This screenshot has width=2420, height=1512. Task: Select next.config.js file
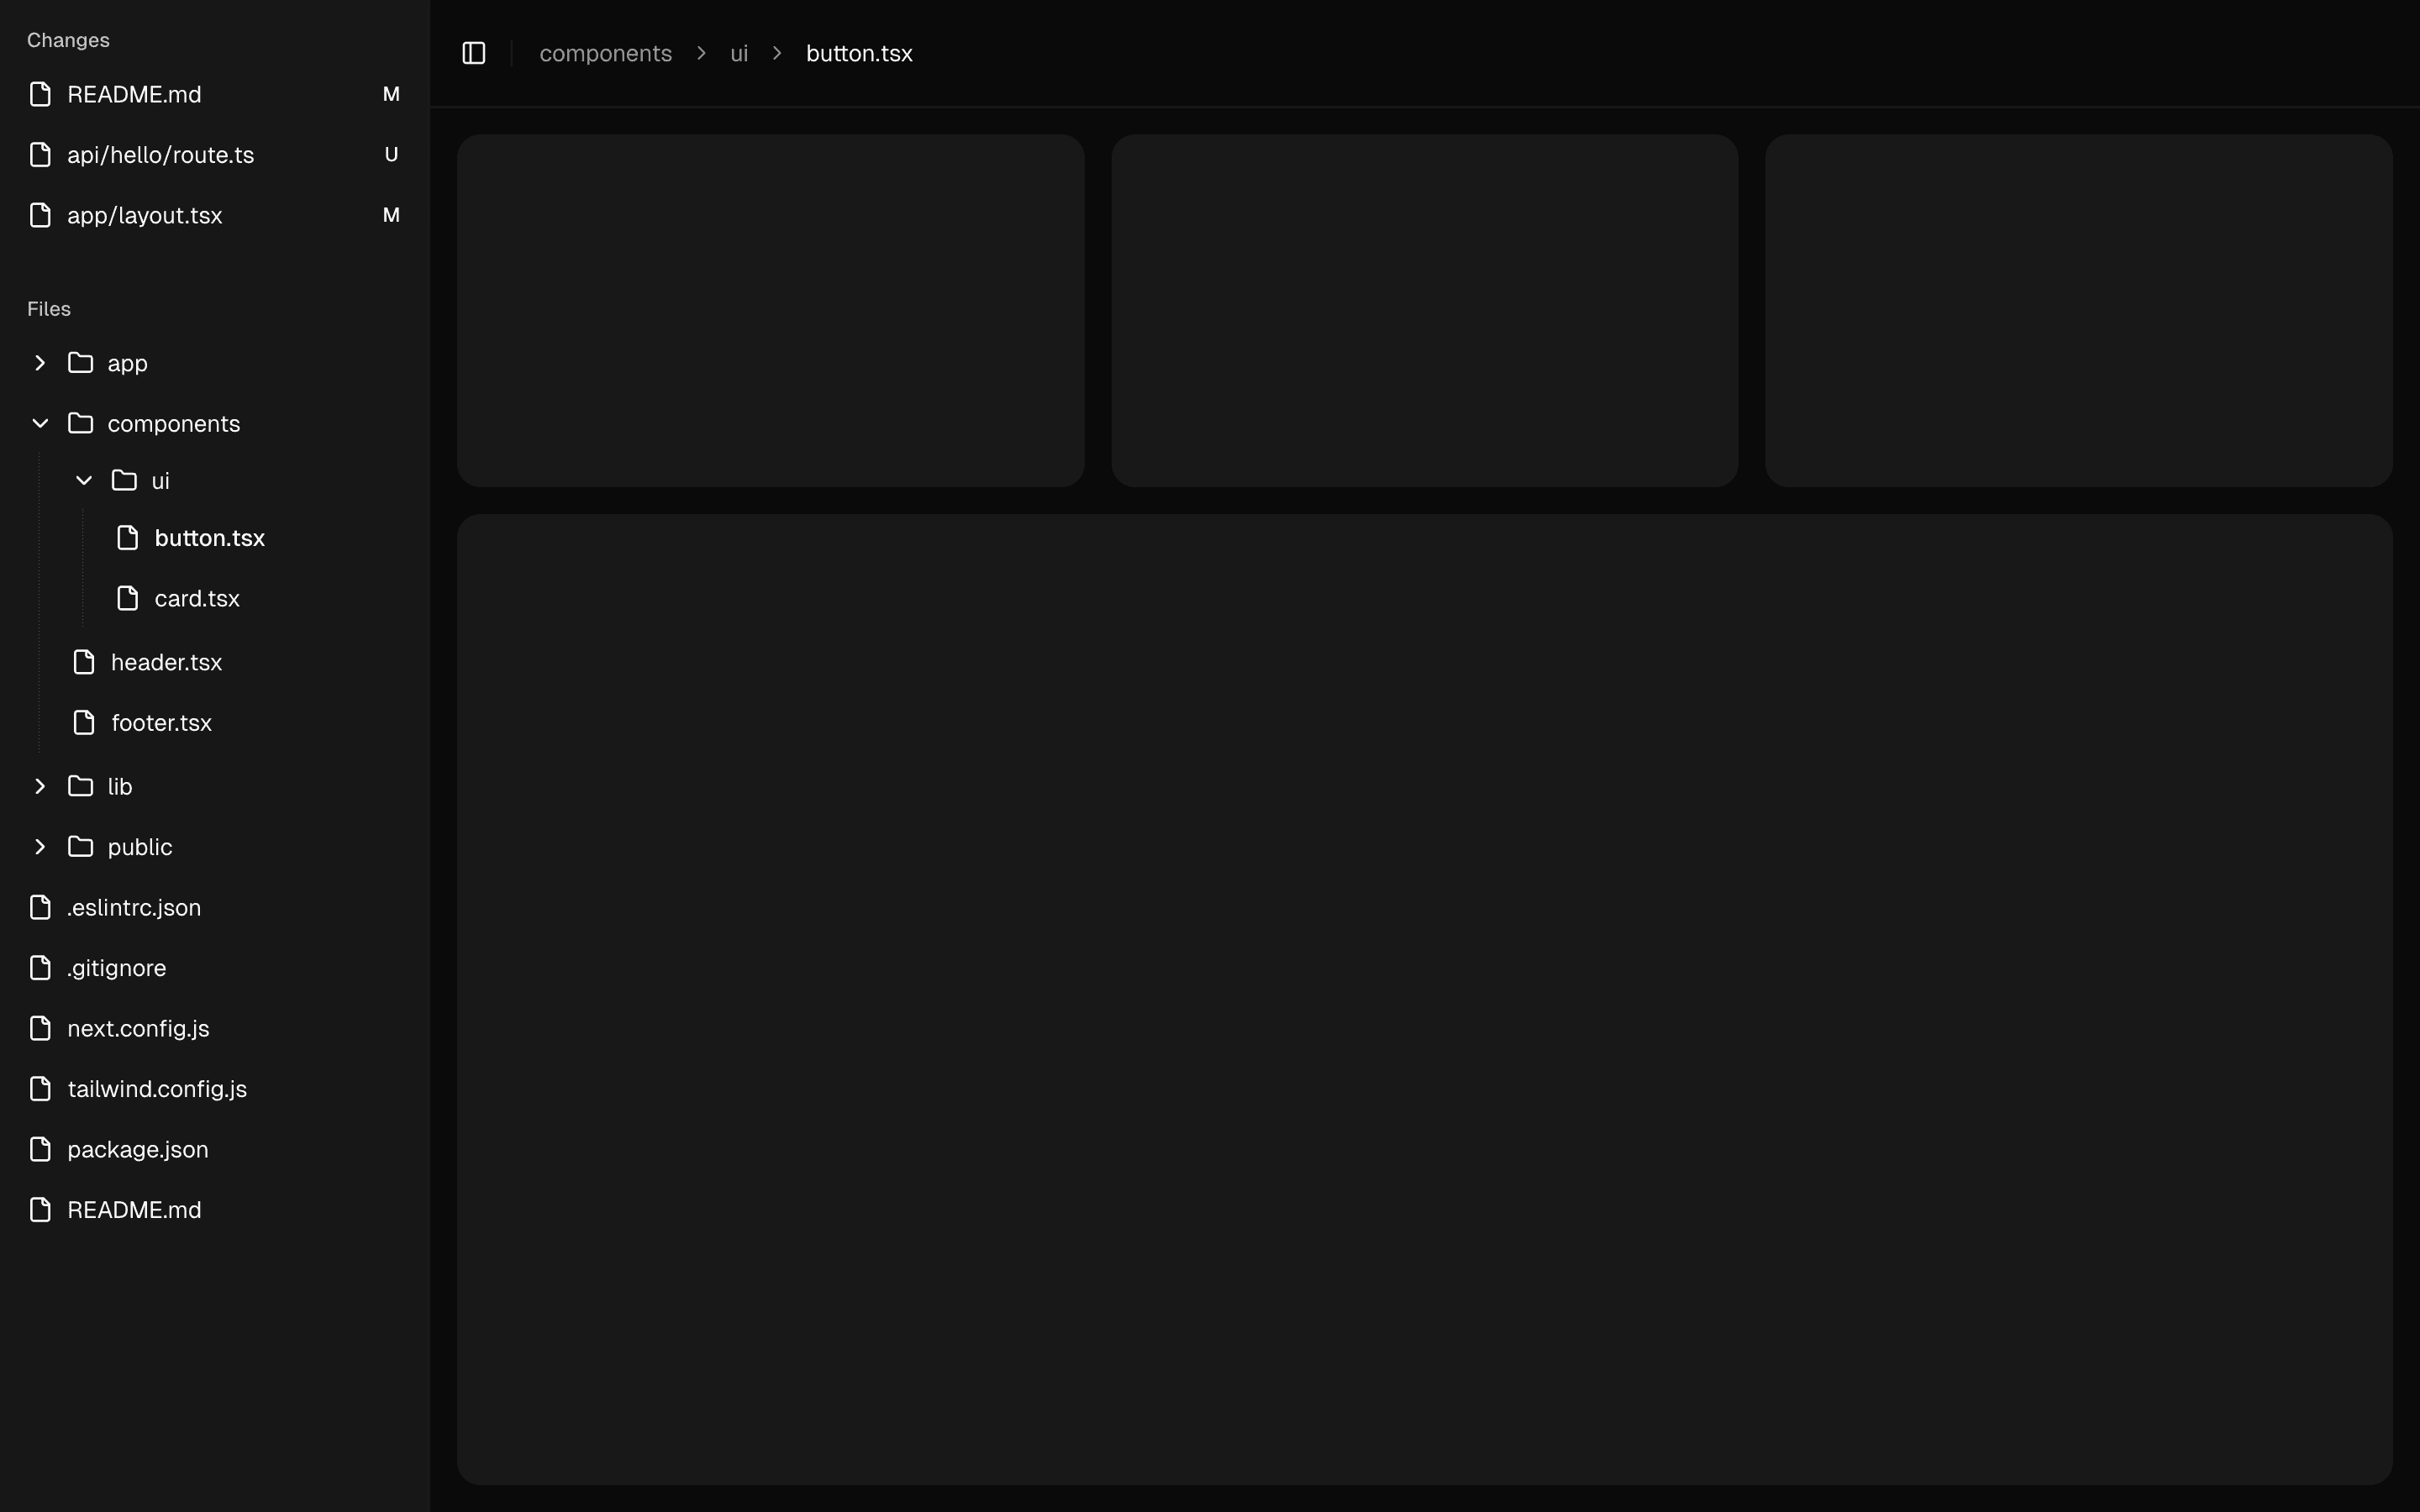(138, 1029)
